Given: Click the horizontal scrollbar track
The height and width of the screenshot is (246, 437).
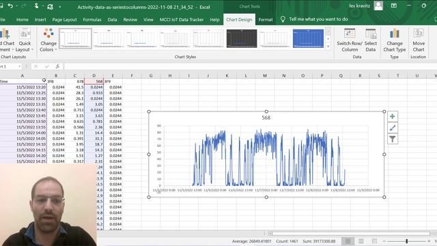Looking at the screenshot, I should 351,234.
